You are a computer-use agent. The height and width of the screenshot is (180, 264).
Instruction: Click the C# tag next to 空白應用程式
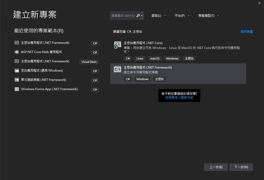(95, 71)
